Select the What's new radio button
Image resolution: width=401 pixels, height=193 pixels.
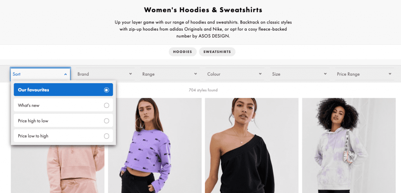[107, 106]
